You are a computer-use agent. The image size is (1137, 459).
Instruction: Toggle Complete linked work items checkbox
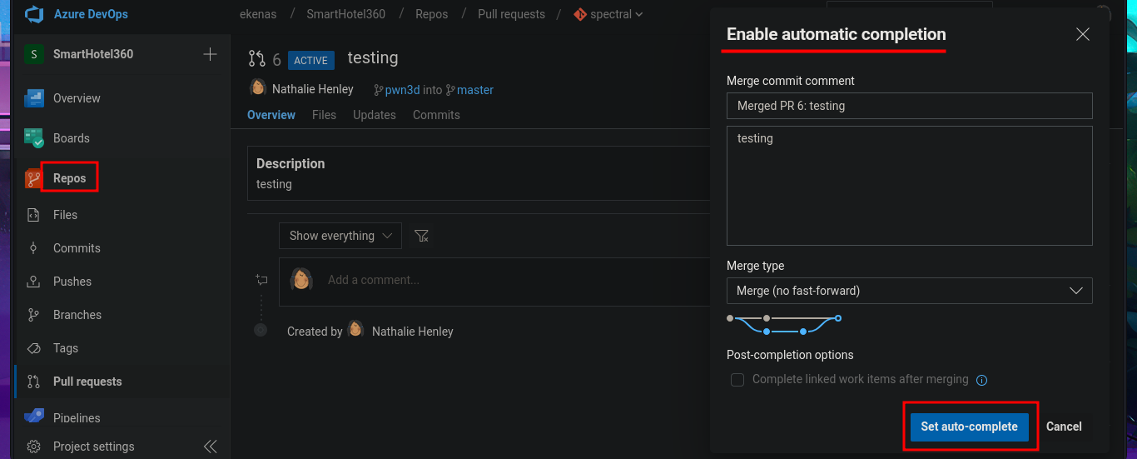click(x=737, y=380)
